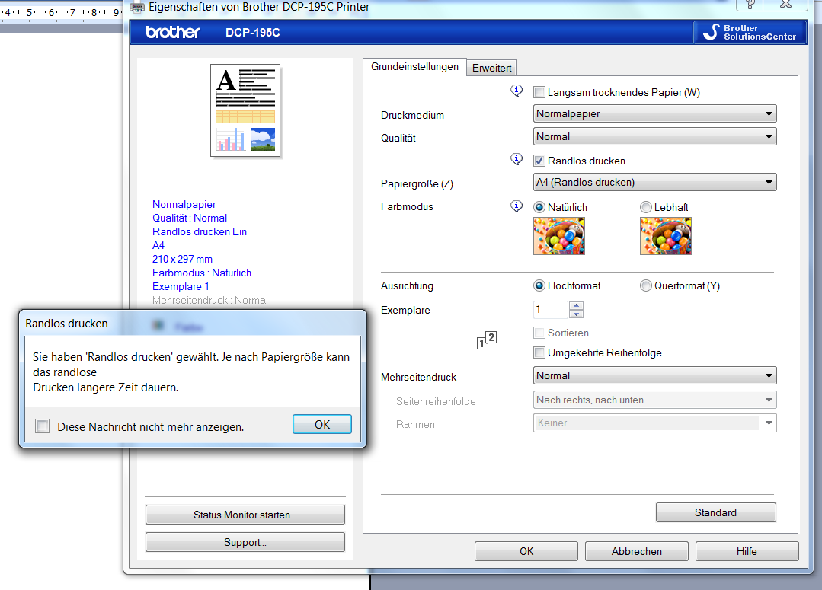The image size is (822, 590).
Task: Click the Lebhaft sample image
Action: pyautogui.click(x=666, y=236)
